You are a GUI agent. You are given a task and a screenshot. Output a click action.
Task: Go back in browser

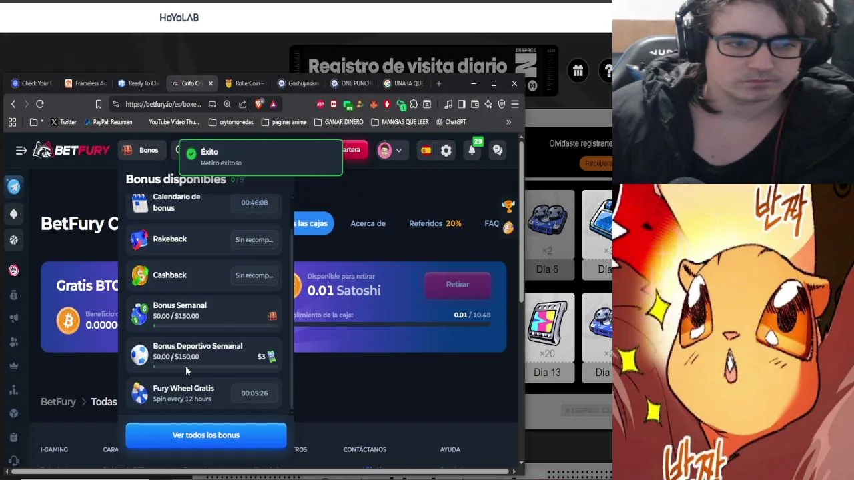[13, 104]
